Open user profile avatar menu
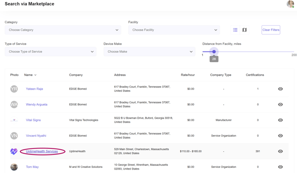 (x=290, y=4)
